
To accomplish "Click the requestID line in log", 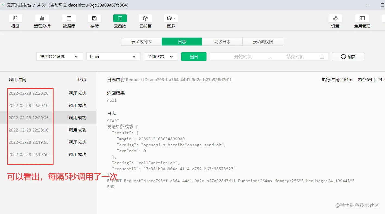I will click(x=174, y=169).
